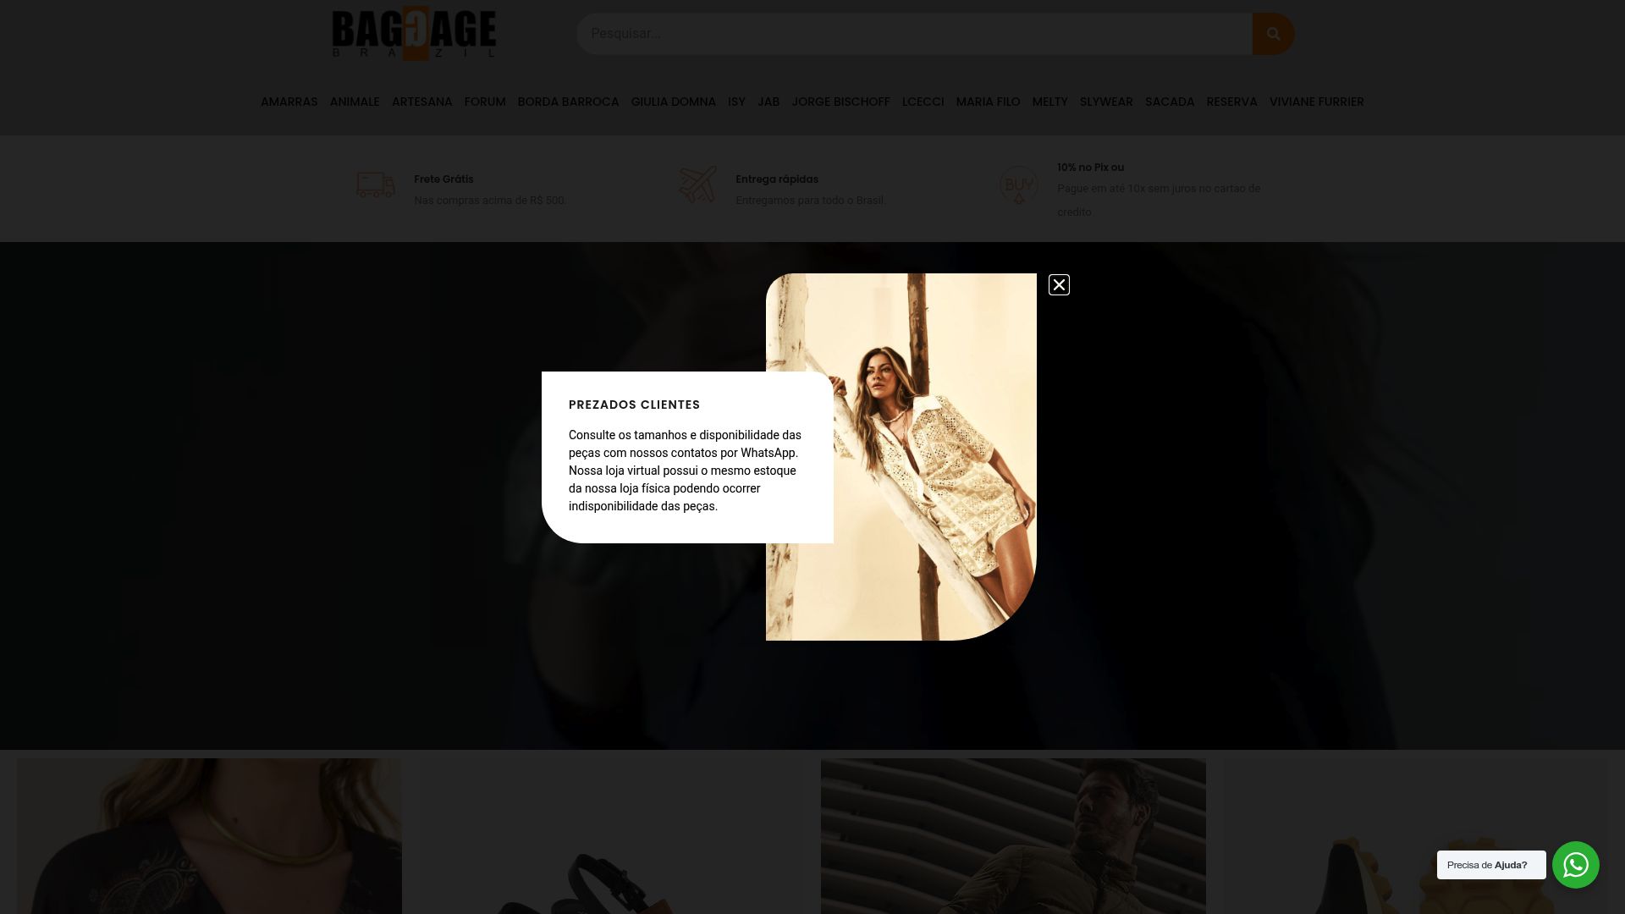Screen dimensions: 1625x914
Task: Click 'Entregamos para todo o Brasil.' text
Action: pos(811,201)
